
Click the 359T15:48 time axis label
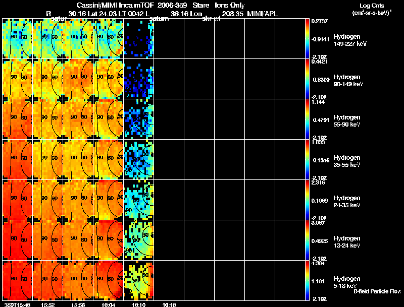click(x=16, y=304)
